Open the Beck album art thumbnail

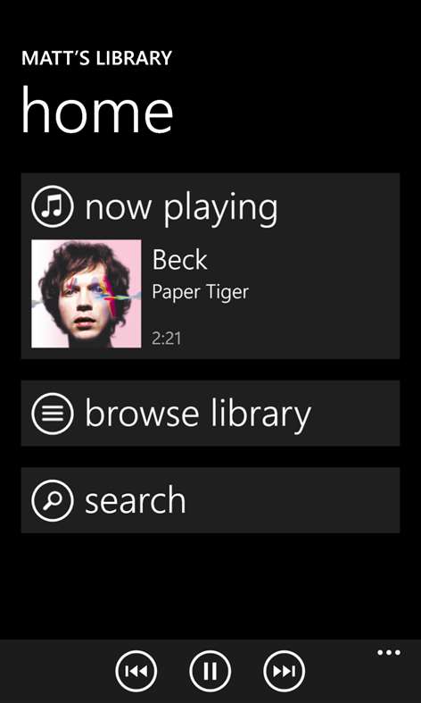[87, 294]
